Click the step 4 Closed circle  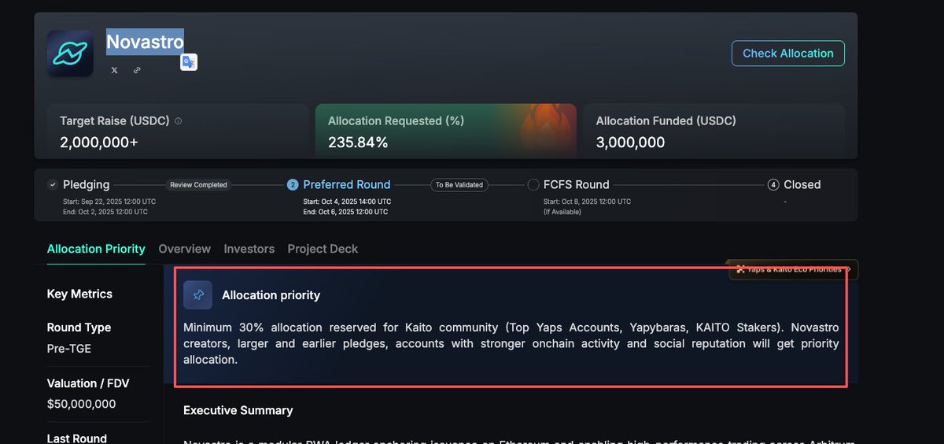(773, 185)
